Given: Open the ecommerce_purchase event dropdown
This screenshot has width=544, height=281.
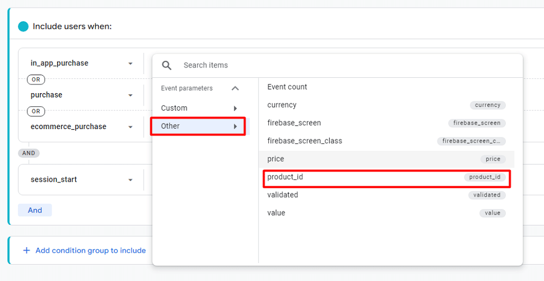Looking at the screenshot, I should [130, 127].
